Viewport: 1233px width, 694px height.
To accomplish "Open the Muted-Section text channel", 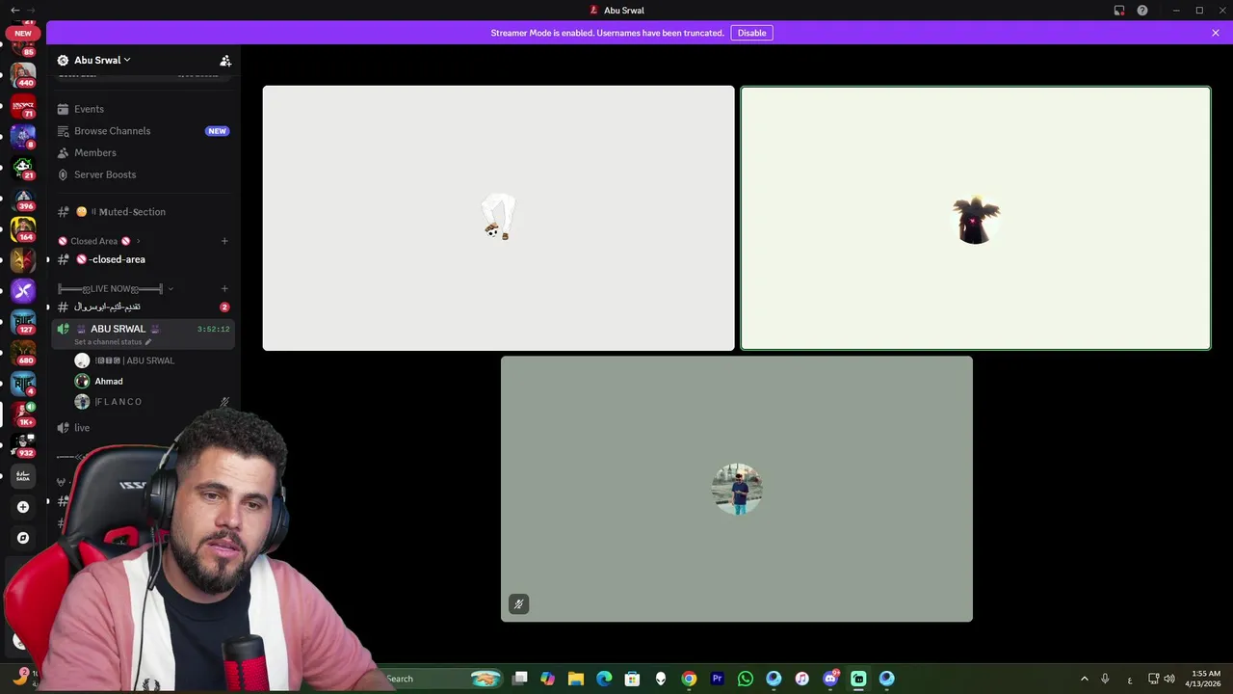I will point(144,212).
